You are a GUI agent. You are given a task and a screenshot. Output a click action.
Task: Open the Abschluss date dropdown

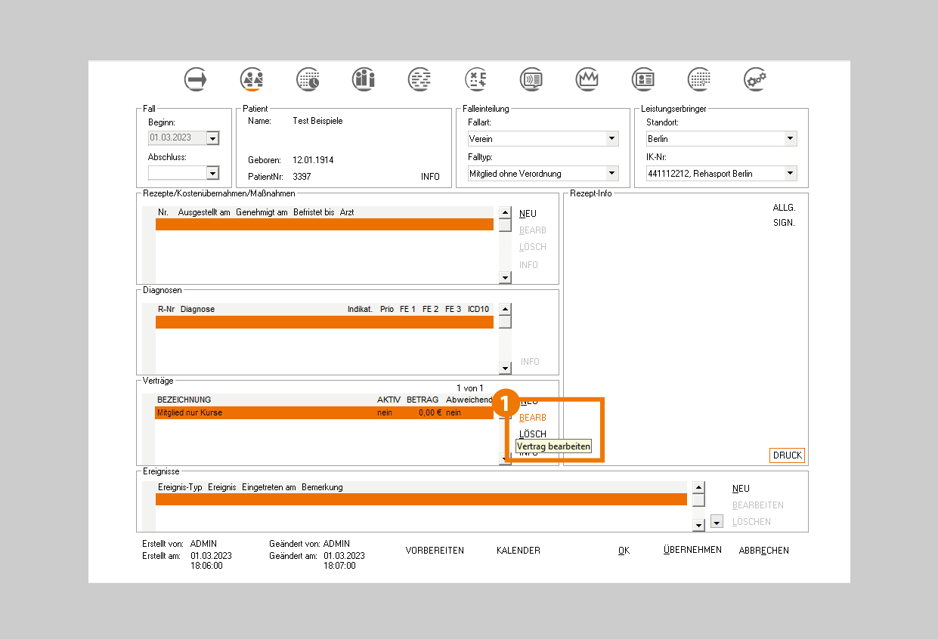[x=212, y=174]
